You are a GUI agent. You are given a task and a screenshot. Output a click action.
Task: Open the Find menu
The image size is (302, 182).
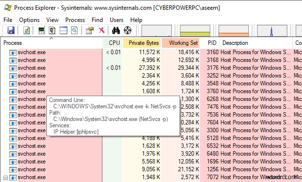click(x=97, y=20)
